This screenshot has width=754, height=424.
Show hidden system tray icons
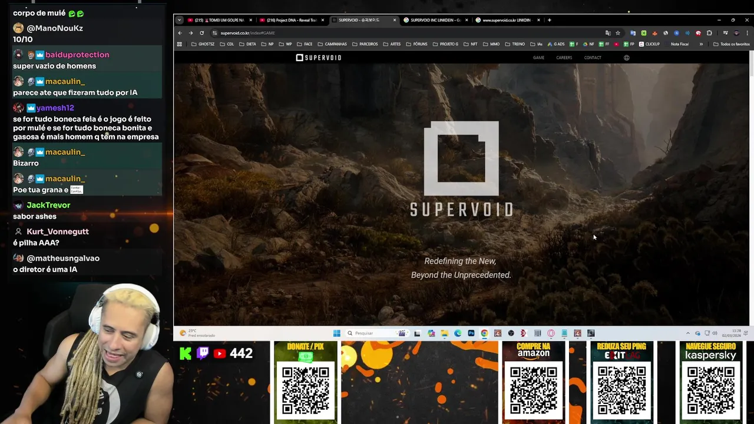click(x=687, y=333)
